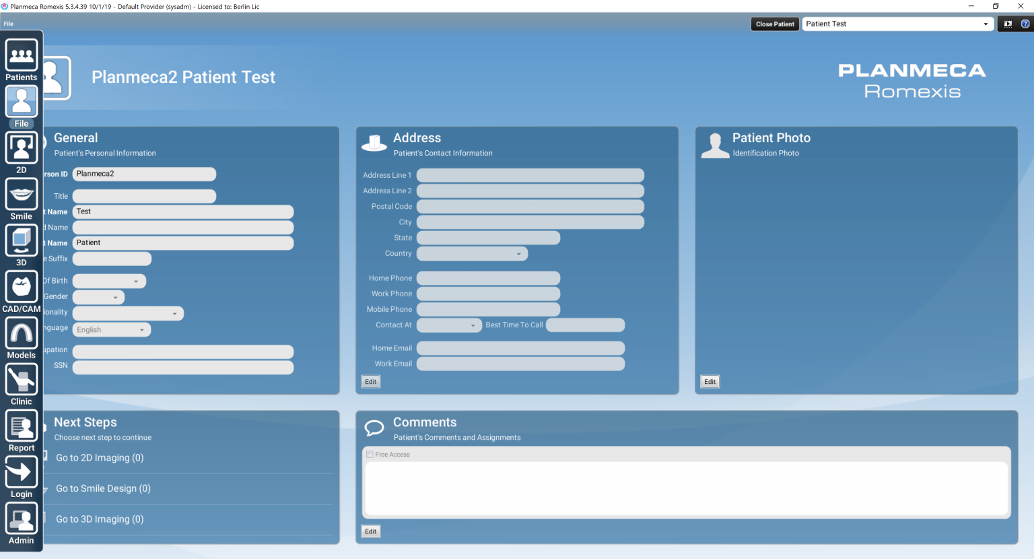Click the Admin module icon
The height and width of the screenshot is (559, 1034).
click(22, 523)
